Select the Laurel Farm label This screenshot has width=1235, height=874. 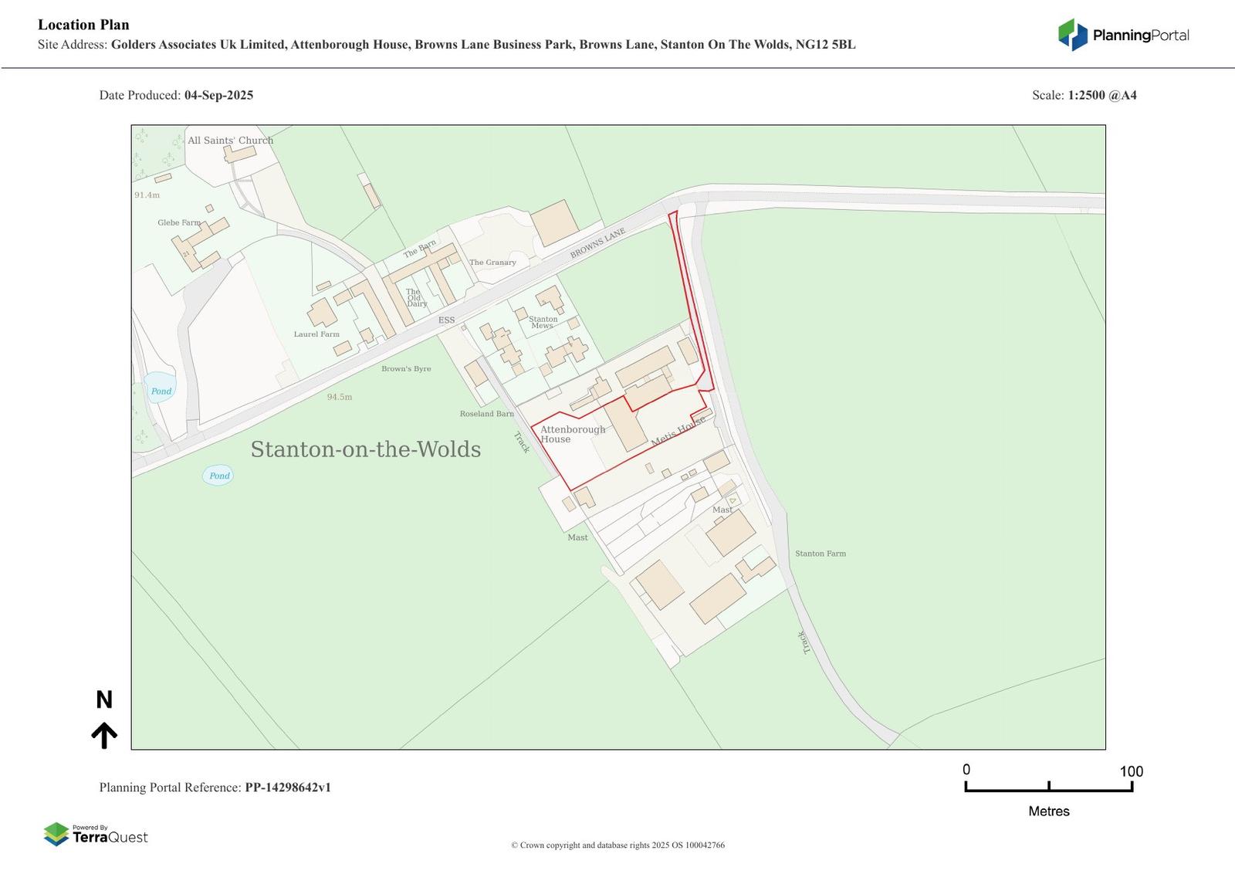click(316, 334)
